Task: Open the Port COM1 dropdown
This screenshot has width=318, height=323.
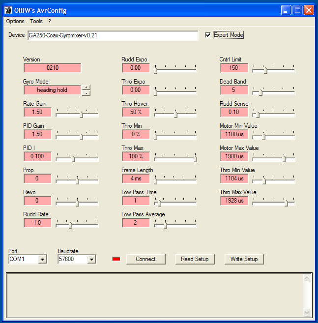Action: 42,259
